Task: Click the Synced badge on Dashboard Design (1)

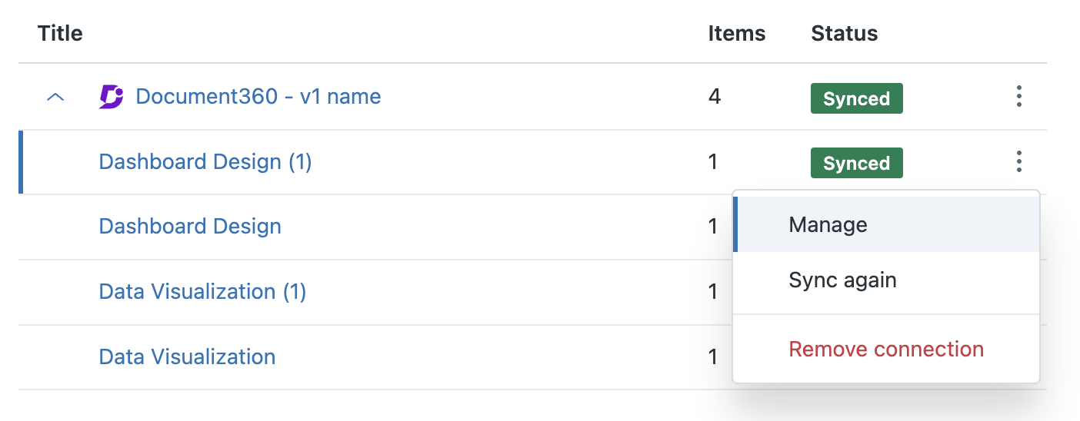Action: click(856, 164)
